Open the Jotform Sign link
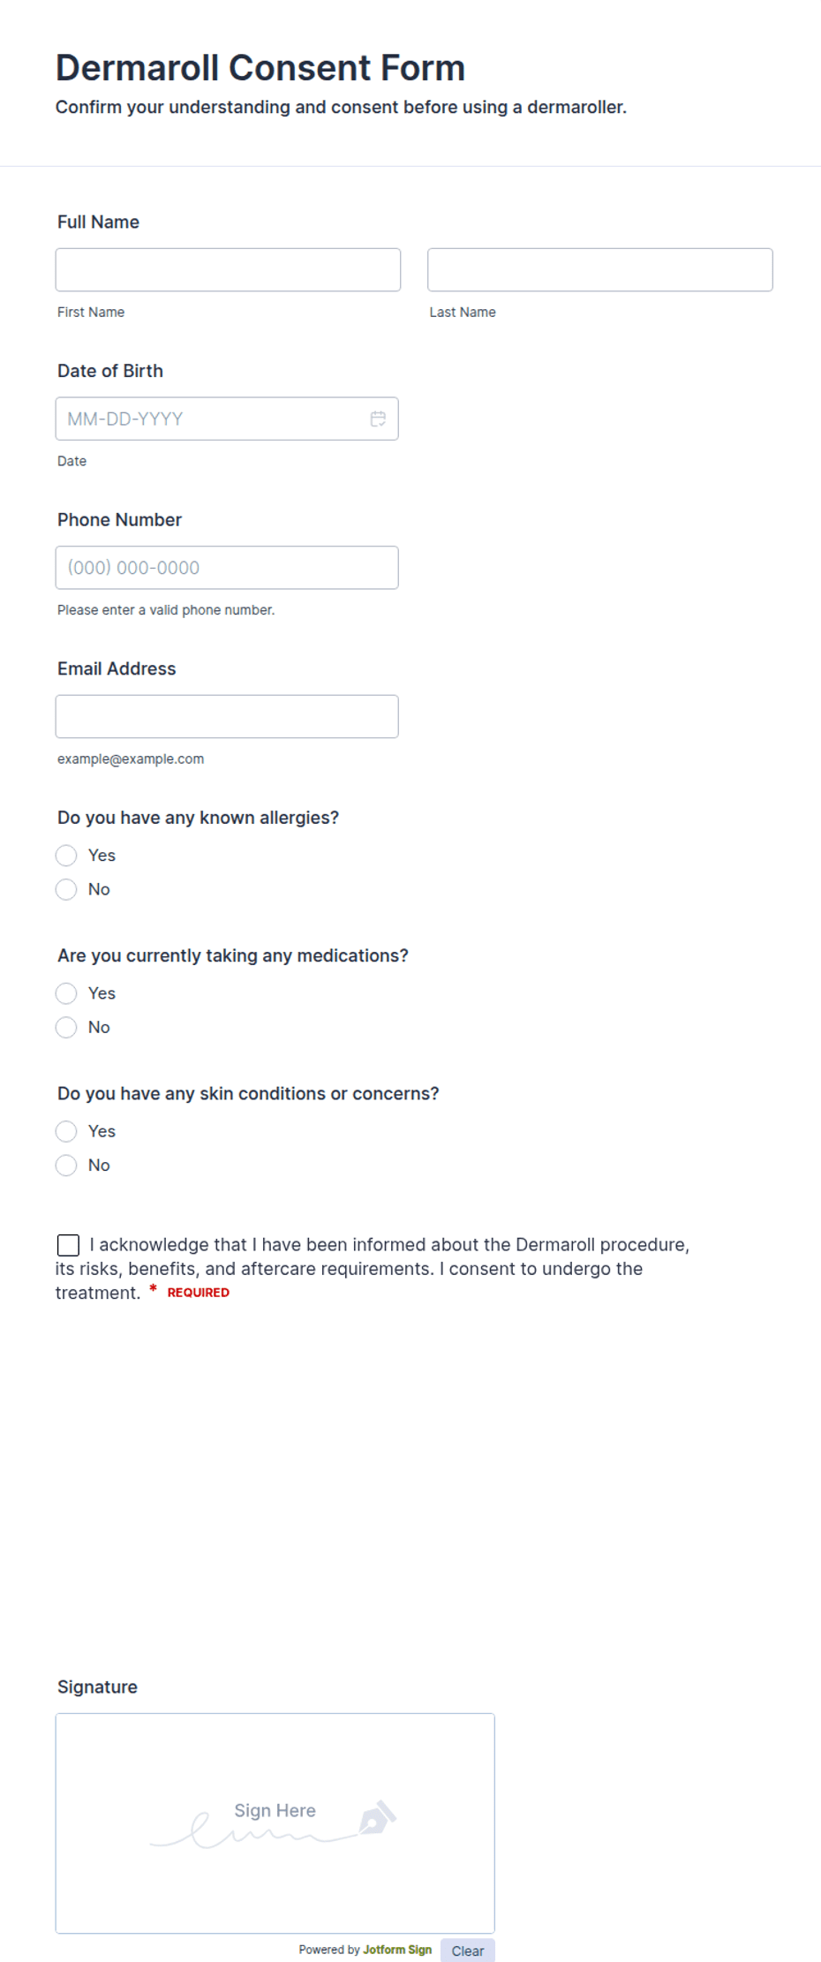This screenshot has height=1962, width=821. pos(397,1950)
